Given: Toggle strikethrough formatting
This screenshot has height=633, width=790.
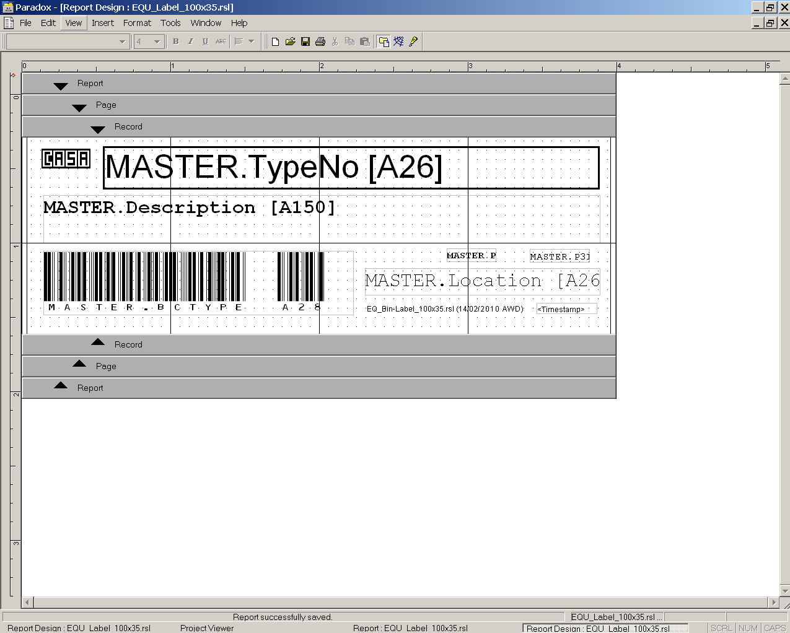Looking at the screenshot, I should click(221, 41).
